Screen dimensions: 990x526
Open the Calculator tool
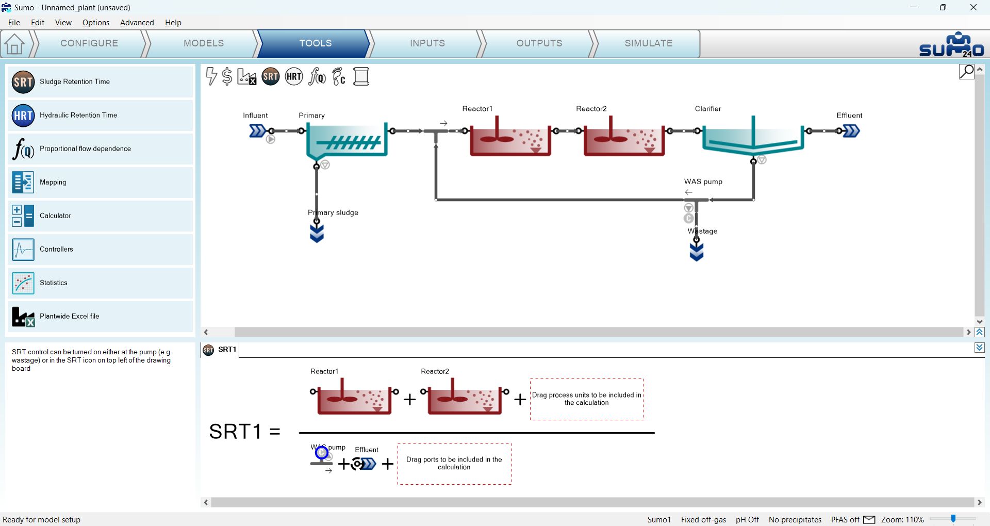pos(101,216)
